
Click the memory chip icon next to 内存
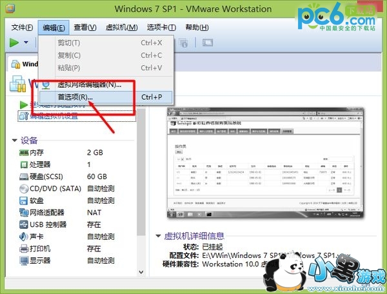pyautogui.click(x=24, y=153)
